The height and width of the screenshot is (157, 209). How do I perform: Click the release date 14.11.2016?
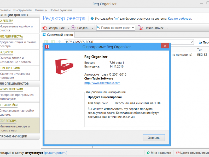coord(116,66)
